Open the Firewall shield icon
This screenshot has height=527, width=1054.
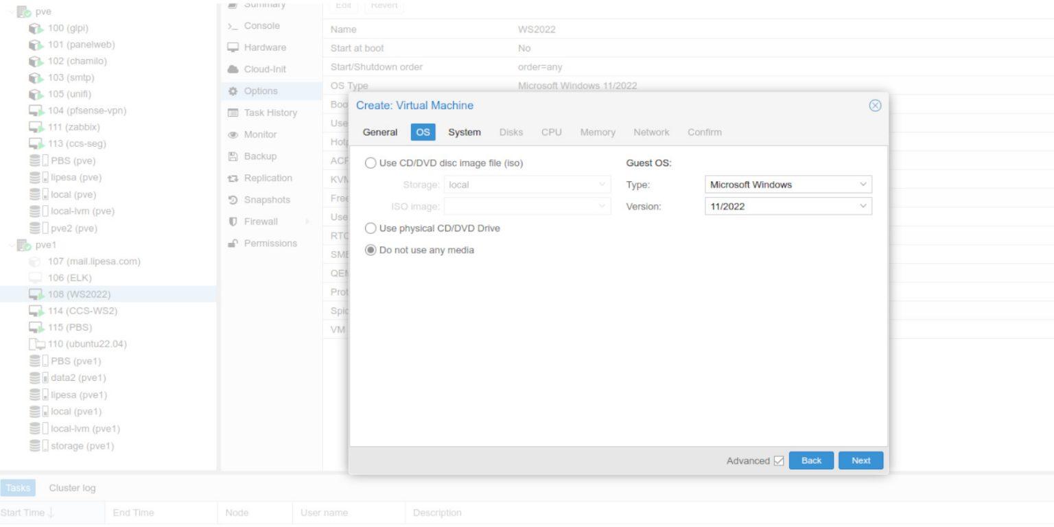point(232,221)
